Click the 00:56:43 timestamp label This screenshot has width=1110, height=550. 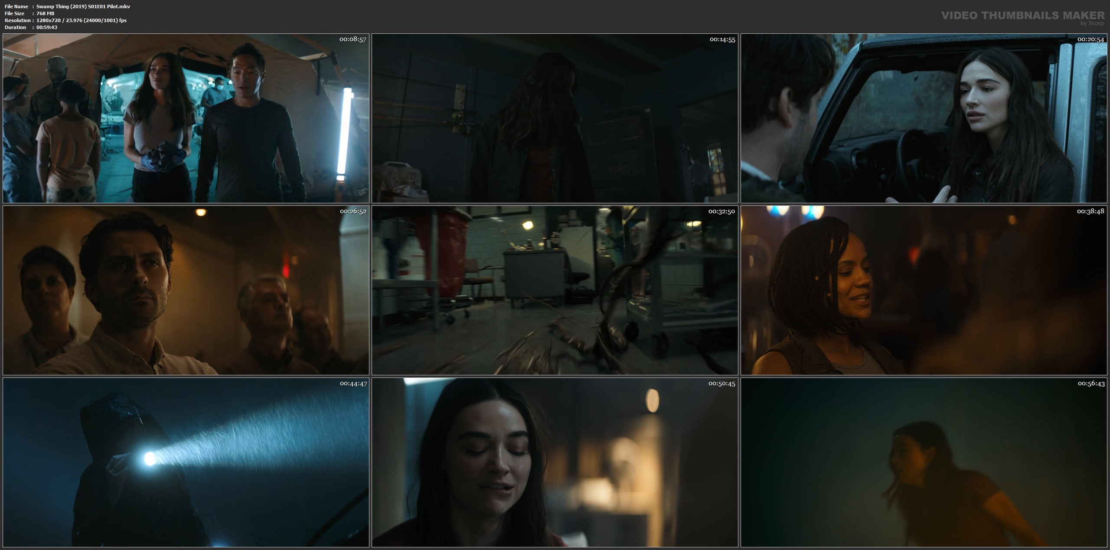(1090, 384)
